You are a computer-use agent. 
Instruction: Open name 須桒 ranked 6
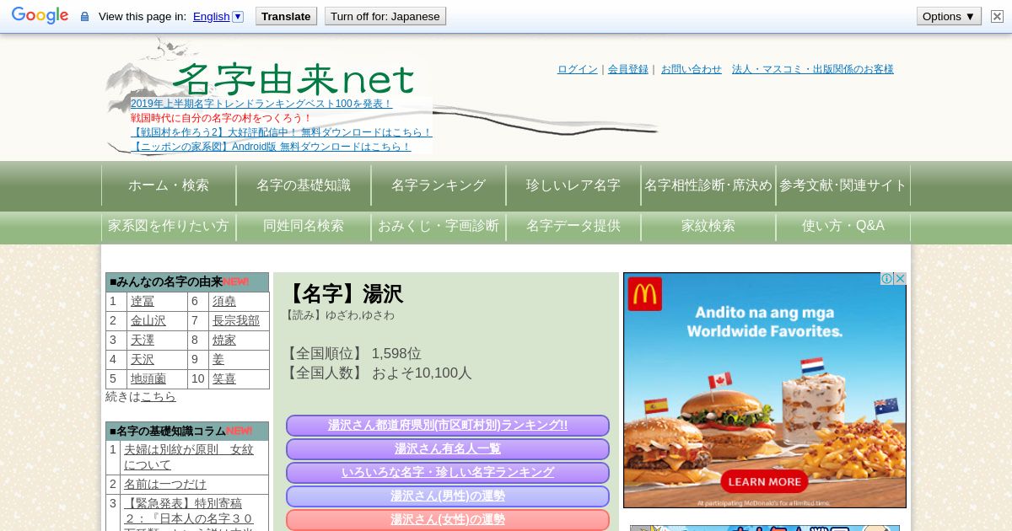[x=224, y=302]
